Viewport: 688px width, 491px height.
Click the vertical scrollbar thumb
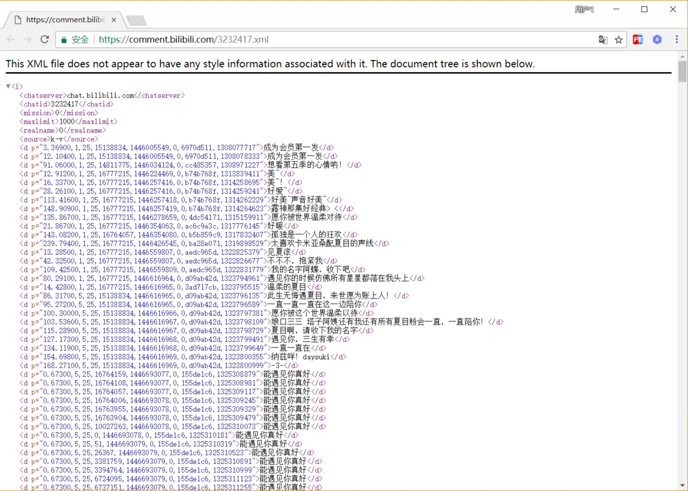tap(682, 71)
